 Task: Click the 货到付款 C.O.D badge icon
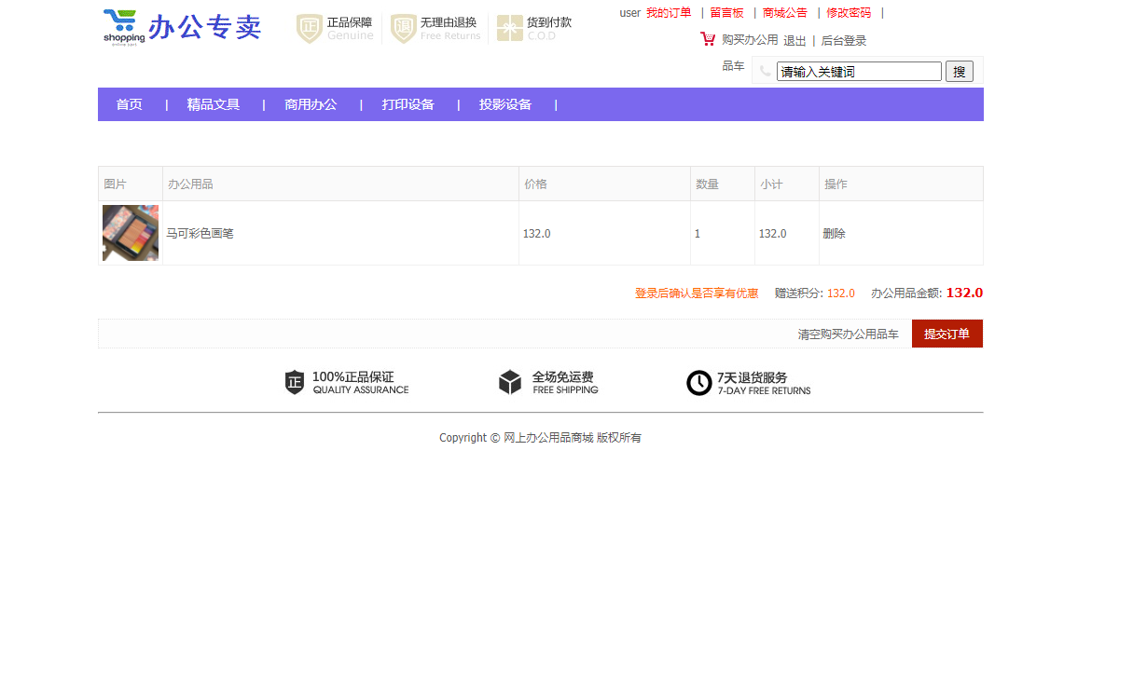pyautogui.click(x=509, y=28)
